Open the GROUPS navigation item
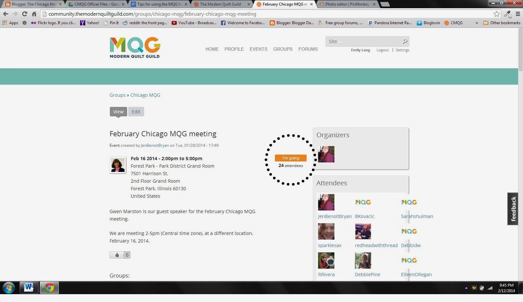Screen dimensions: 523x302 (x=283, y=49)
